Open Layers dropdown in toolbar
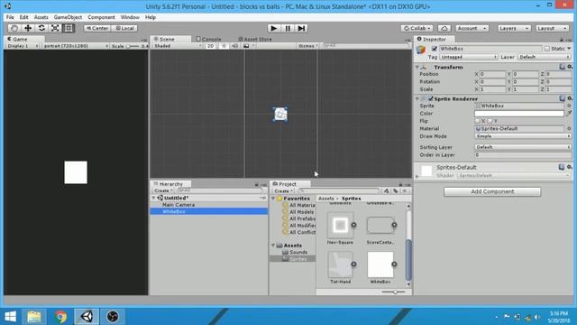The width and height of the screenshot is (577, 325). coord(514,28)
